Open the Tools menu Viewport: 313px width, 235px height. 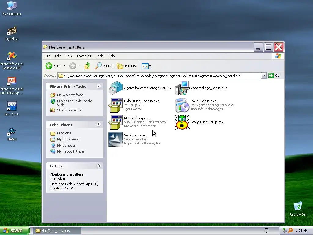point(99,56)
